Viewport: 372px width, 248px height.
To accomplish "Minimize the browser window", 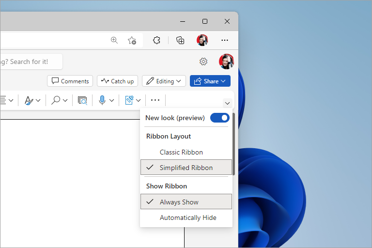I will coord(183,21).
